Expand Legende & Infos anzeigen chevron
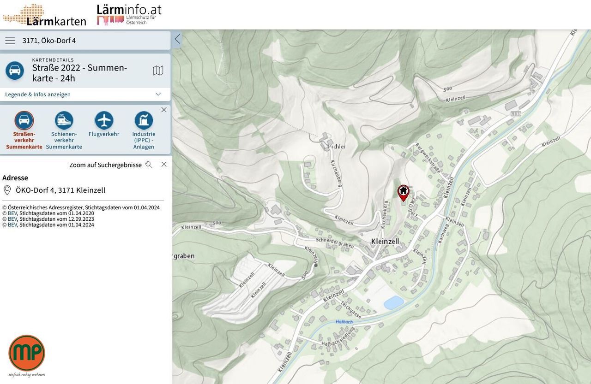This screenshot has height=384, width=591. [x=158, y=95]
